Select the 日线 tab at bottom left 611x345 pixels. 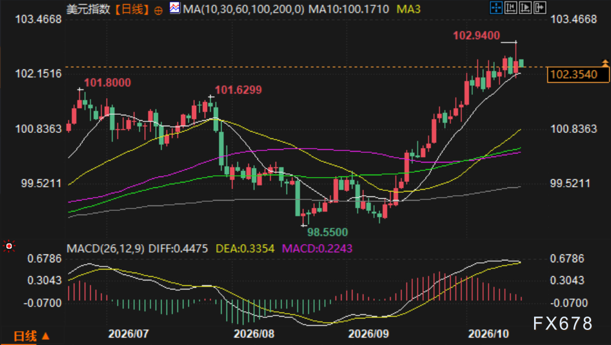click(x=25, y=336)
